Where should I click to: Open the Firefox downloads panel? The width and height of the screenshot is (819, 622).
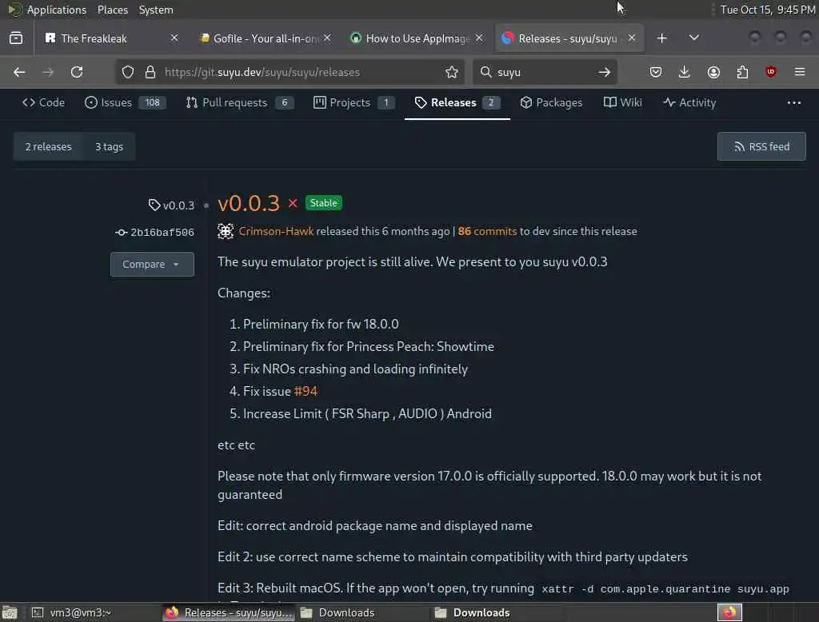click(685, 72)
